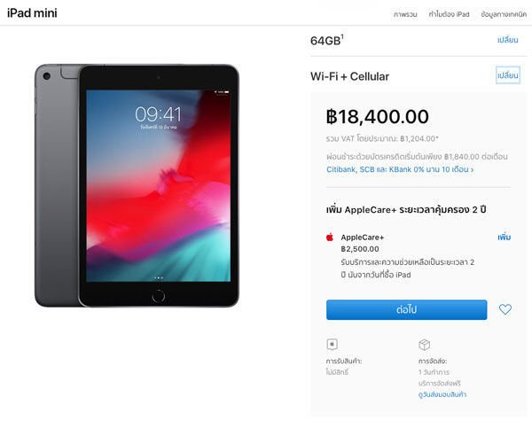
Task: Click the ฿18,400.00 price text
Action: tap(378, 116)
